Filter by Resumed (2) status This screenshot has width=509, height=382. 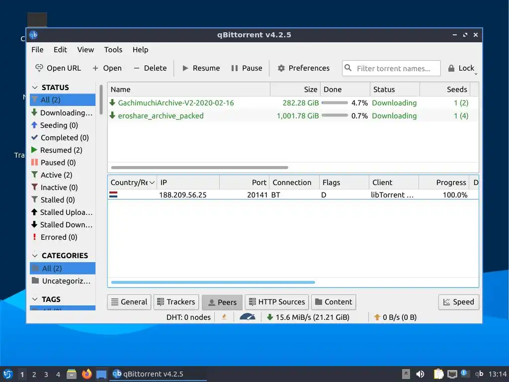point(63,150)
